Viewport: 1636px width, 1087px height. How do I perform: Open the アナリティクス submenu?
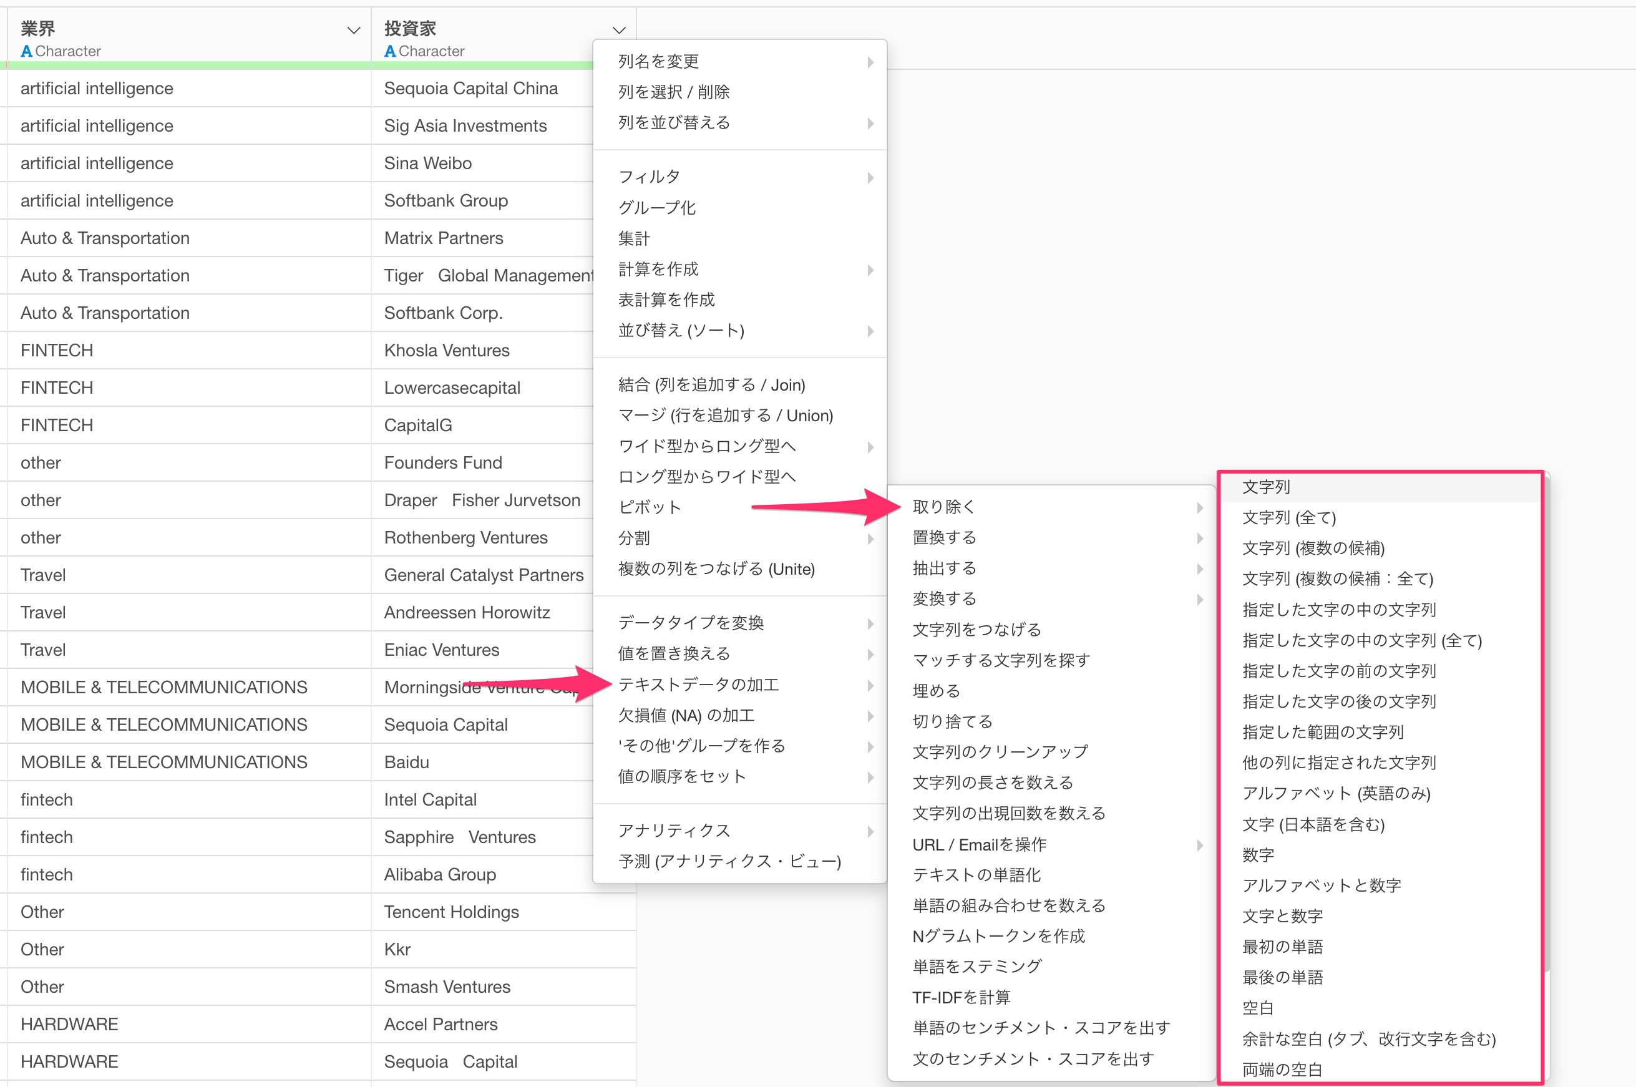(739, 831)
